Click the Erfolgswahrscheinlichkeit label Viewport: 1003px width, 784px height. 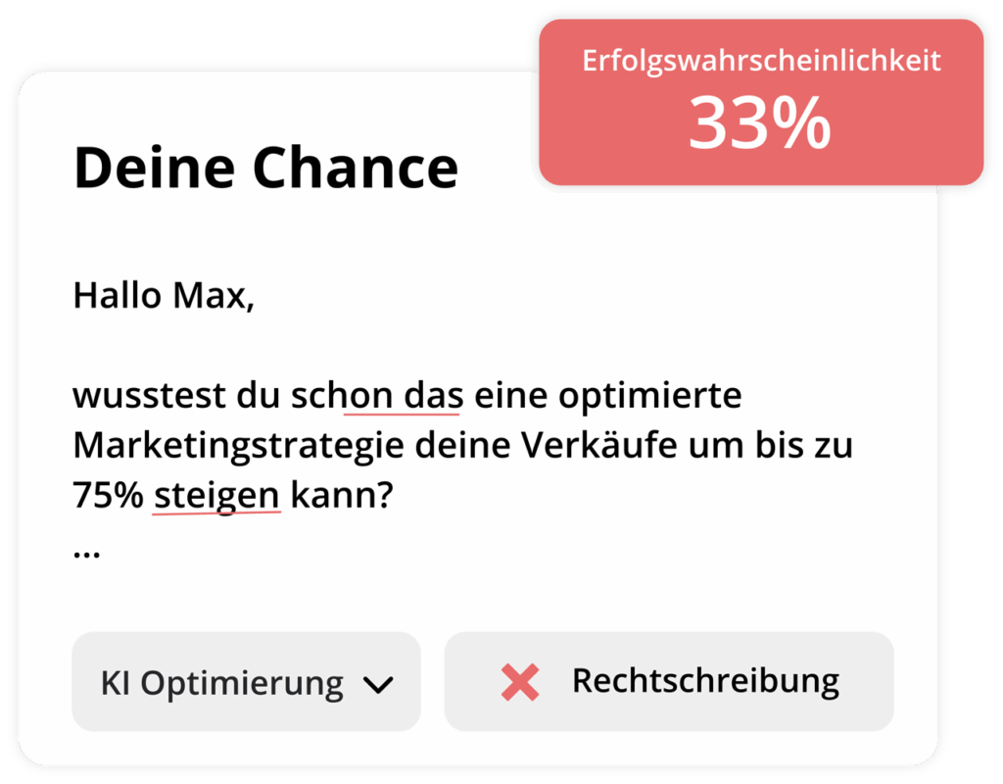pyautogui.click(x=761, y=61)
